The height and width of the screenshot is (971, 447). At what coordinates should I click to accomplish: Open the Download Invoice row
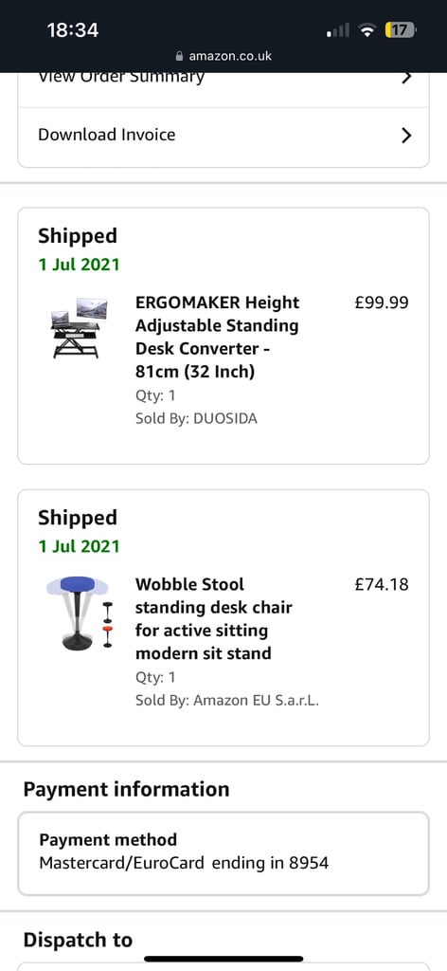[x=223, y=135]
